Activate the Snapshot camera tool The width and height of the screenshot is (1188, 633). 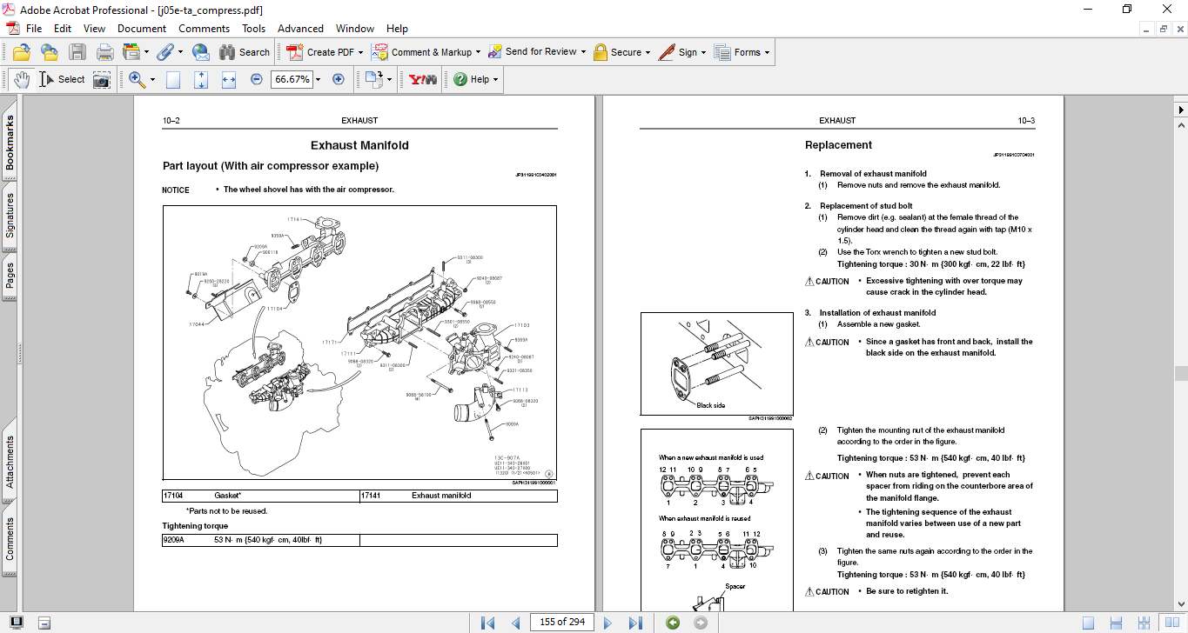click(x=102, y=79)
